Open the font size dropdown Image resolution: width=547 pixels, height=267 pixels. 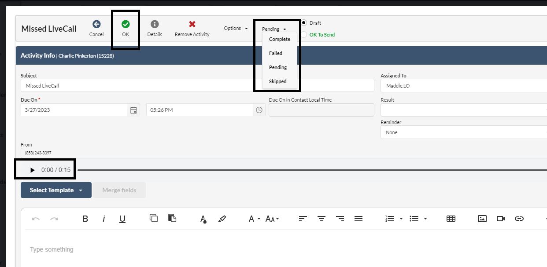[273, 218]
